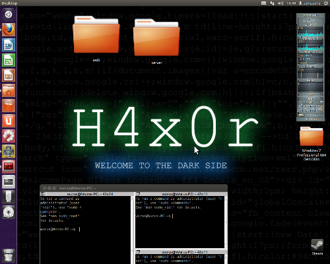Click the system monitor widget on desktop

tap(311, 67)
